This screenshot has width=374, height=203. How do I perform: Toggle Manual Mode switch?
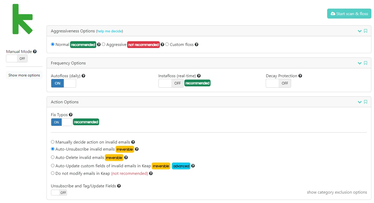click(17, 58)
